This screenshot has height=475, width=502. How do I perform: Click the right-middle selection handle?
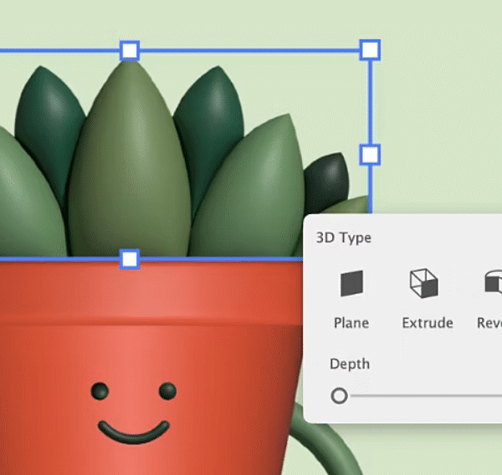(x=370, y=155)
